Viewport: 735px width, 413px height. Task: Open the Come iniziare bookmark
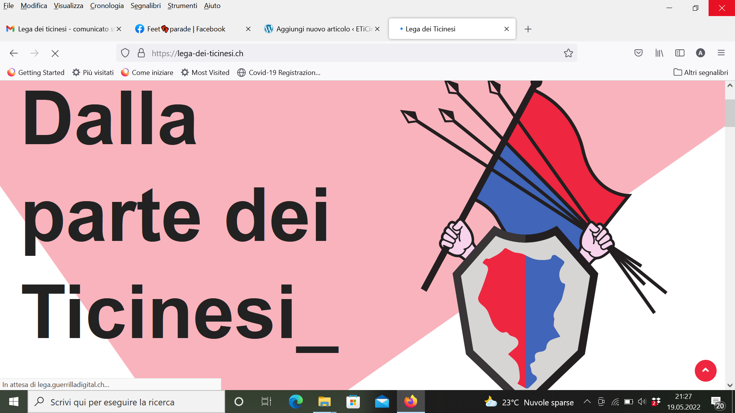pos(147,73)
